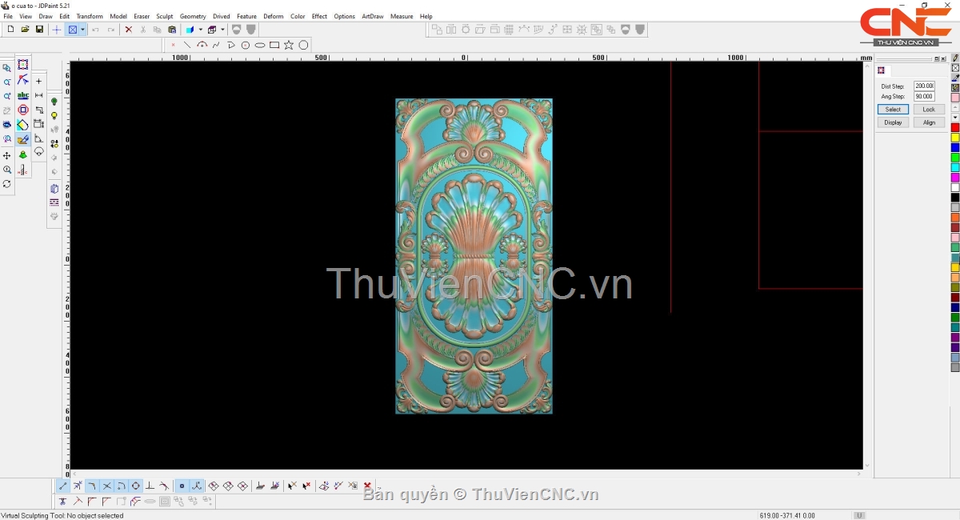960x520 pixels.
Task: Open the existing file folder icon
Action: [x=25, y=30]
